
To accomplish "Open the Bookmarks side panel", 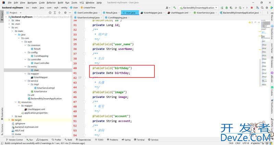I will tap(2, 114).
